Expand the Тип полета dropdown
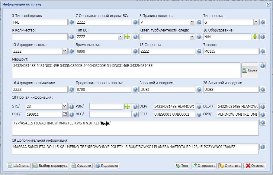273x175 pixels. (256, 22)
